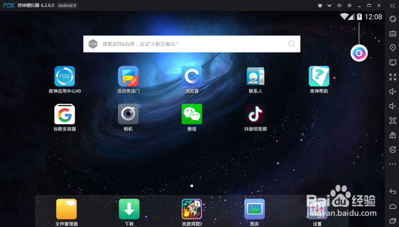Open the Nox App Center HD app
The width and height of the screenshot is (399, 227).
(65, 76)
